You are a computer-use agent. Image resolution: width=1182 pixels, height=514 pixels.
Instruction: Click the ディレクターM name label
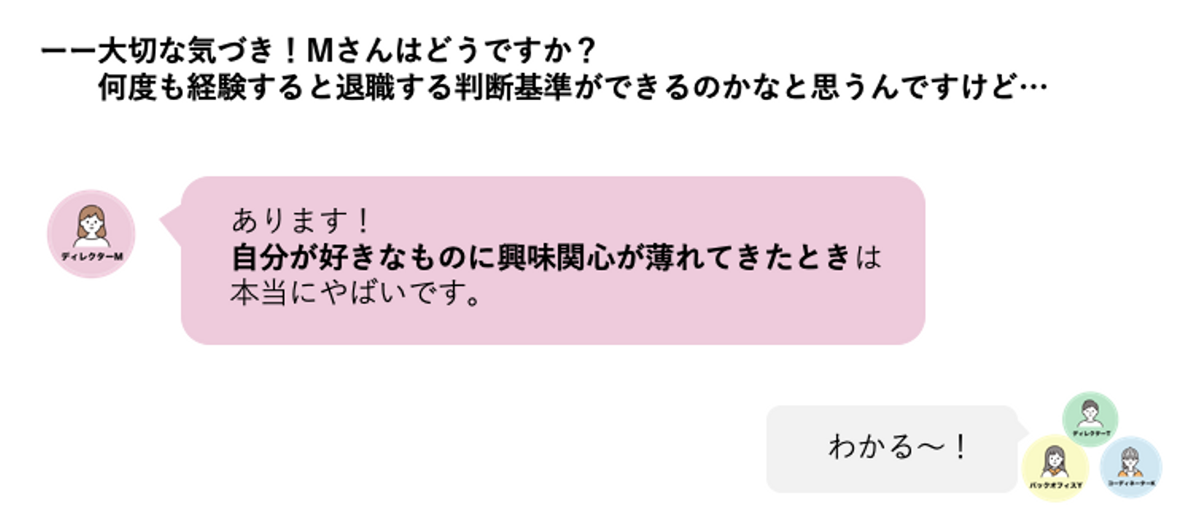point(91,257)
